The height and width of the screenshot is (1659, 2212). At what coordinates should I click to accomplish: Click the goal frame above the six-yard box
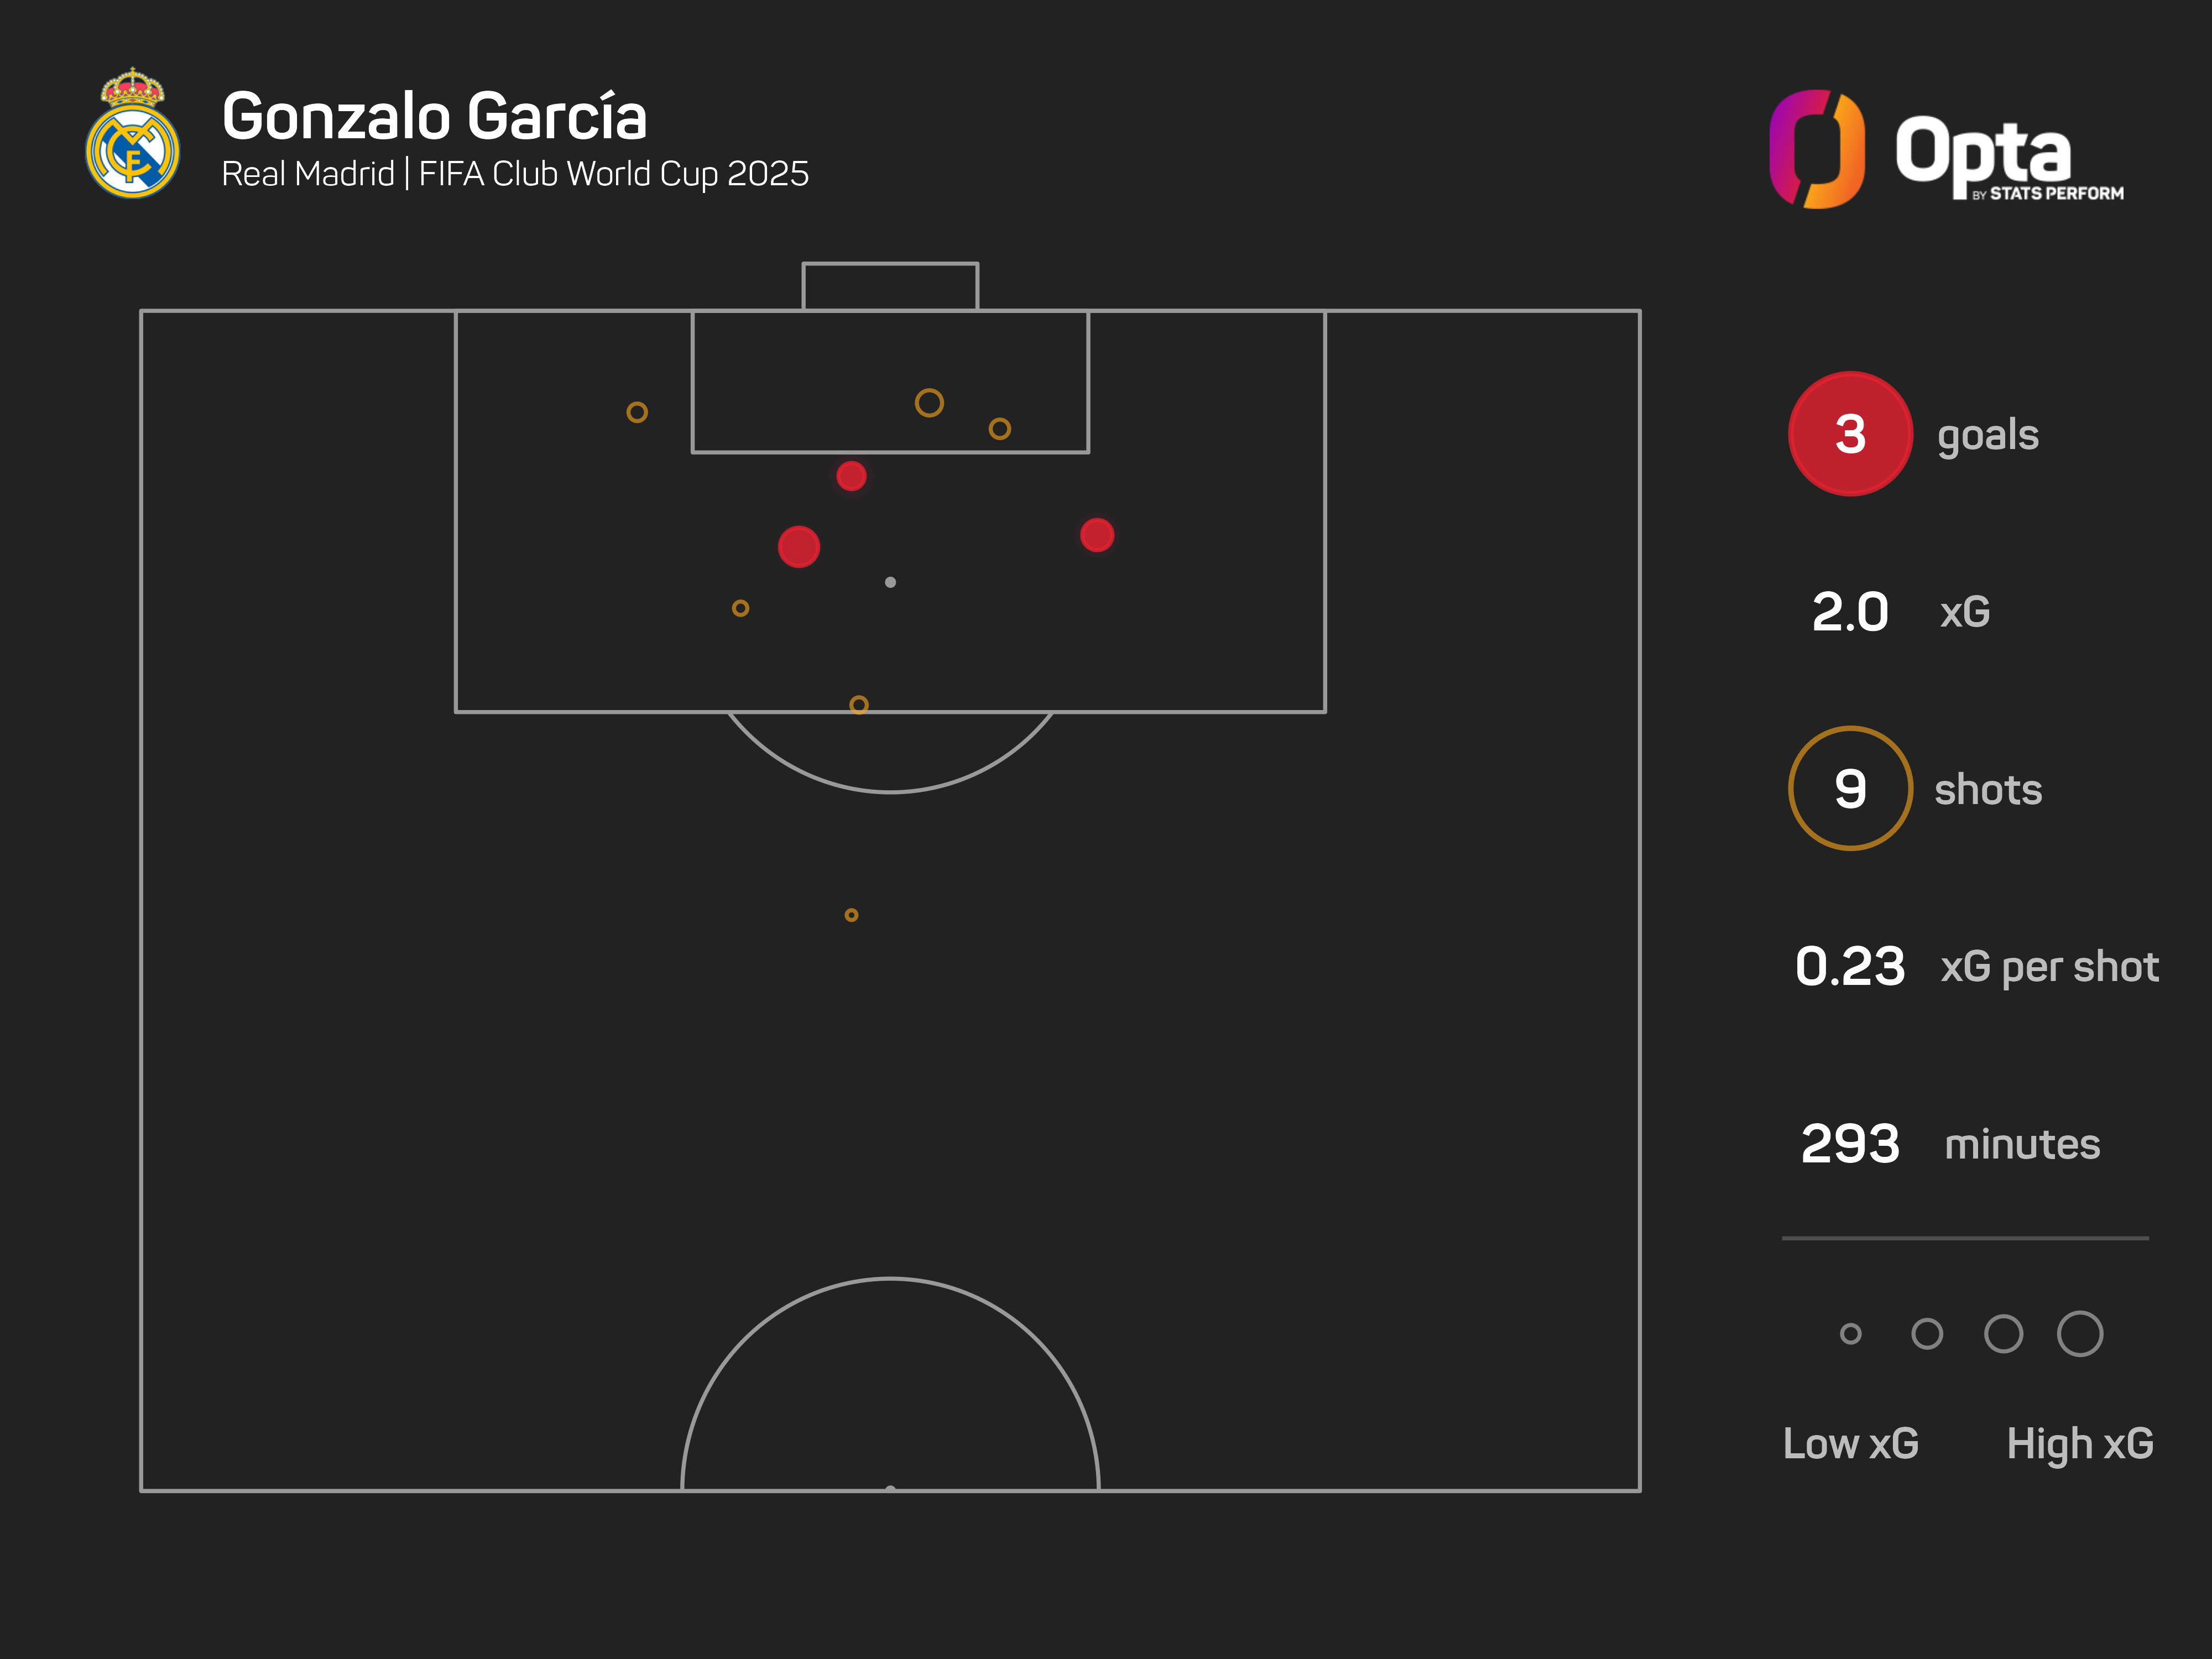pos(890,286)
